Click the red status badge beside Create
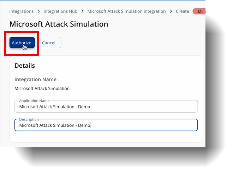 [199, 11]
